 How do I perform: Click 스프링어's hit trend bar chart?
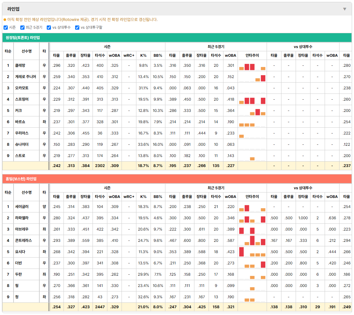[x=252, y=100]
